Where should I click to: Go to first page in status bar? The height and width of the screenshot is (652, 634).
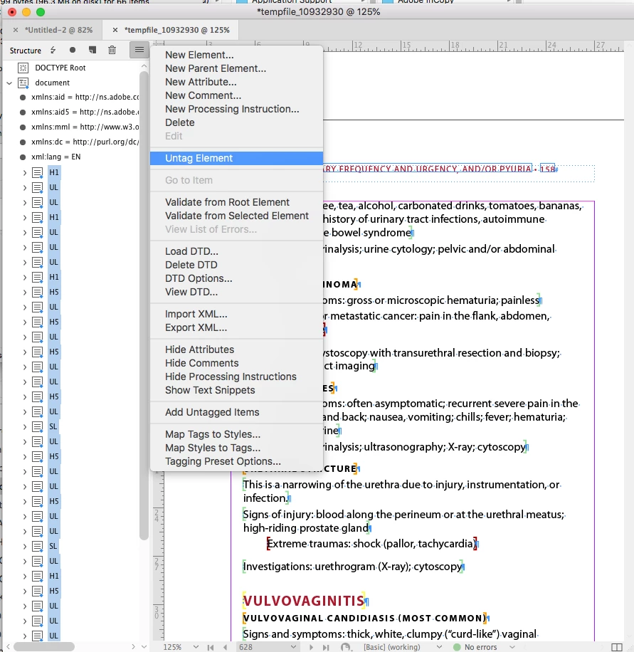tap(211, 647)
